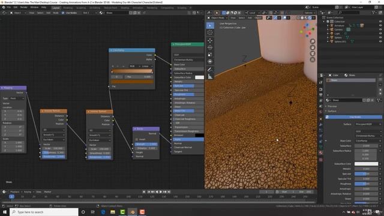
Task: Hide the Sphere.001 object using its eye icon
Action: pyautogui.click(x=380, y=41)
